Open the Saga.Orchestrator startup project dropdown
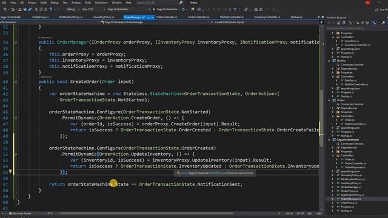The image size is (388, 218). (129, 10)
